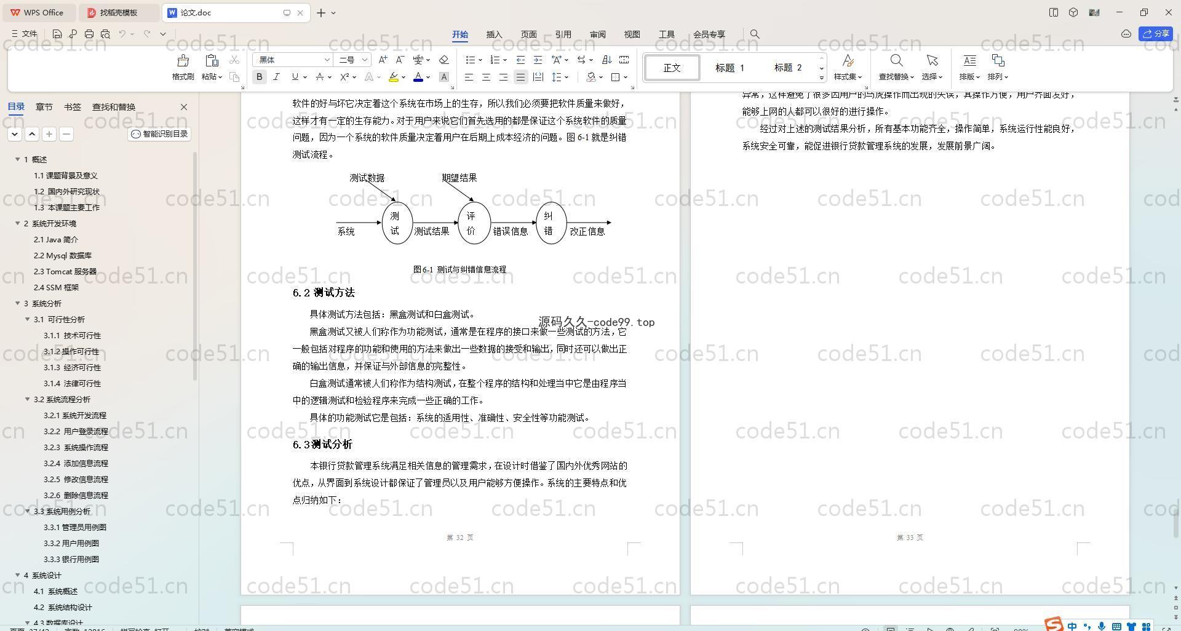
Task: Jump to '3.3.2 用户用例图' in outline
Action: coord(71,543)
